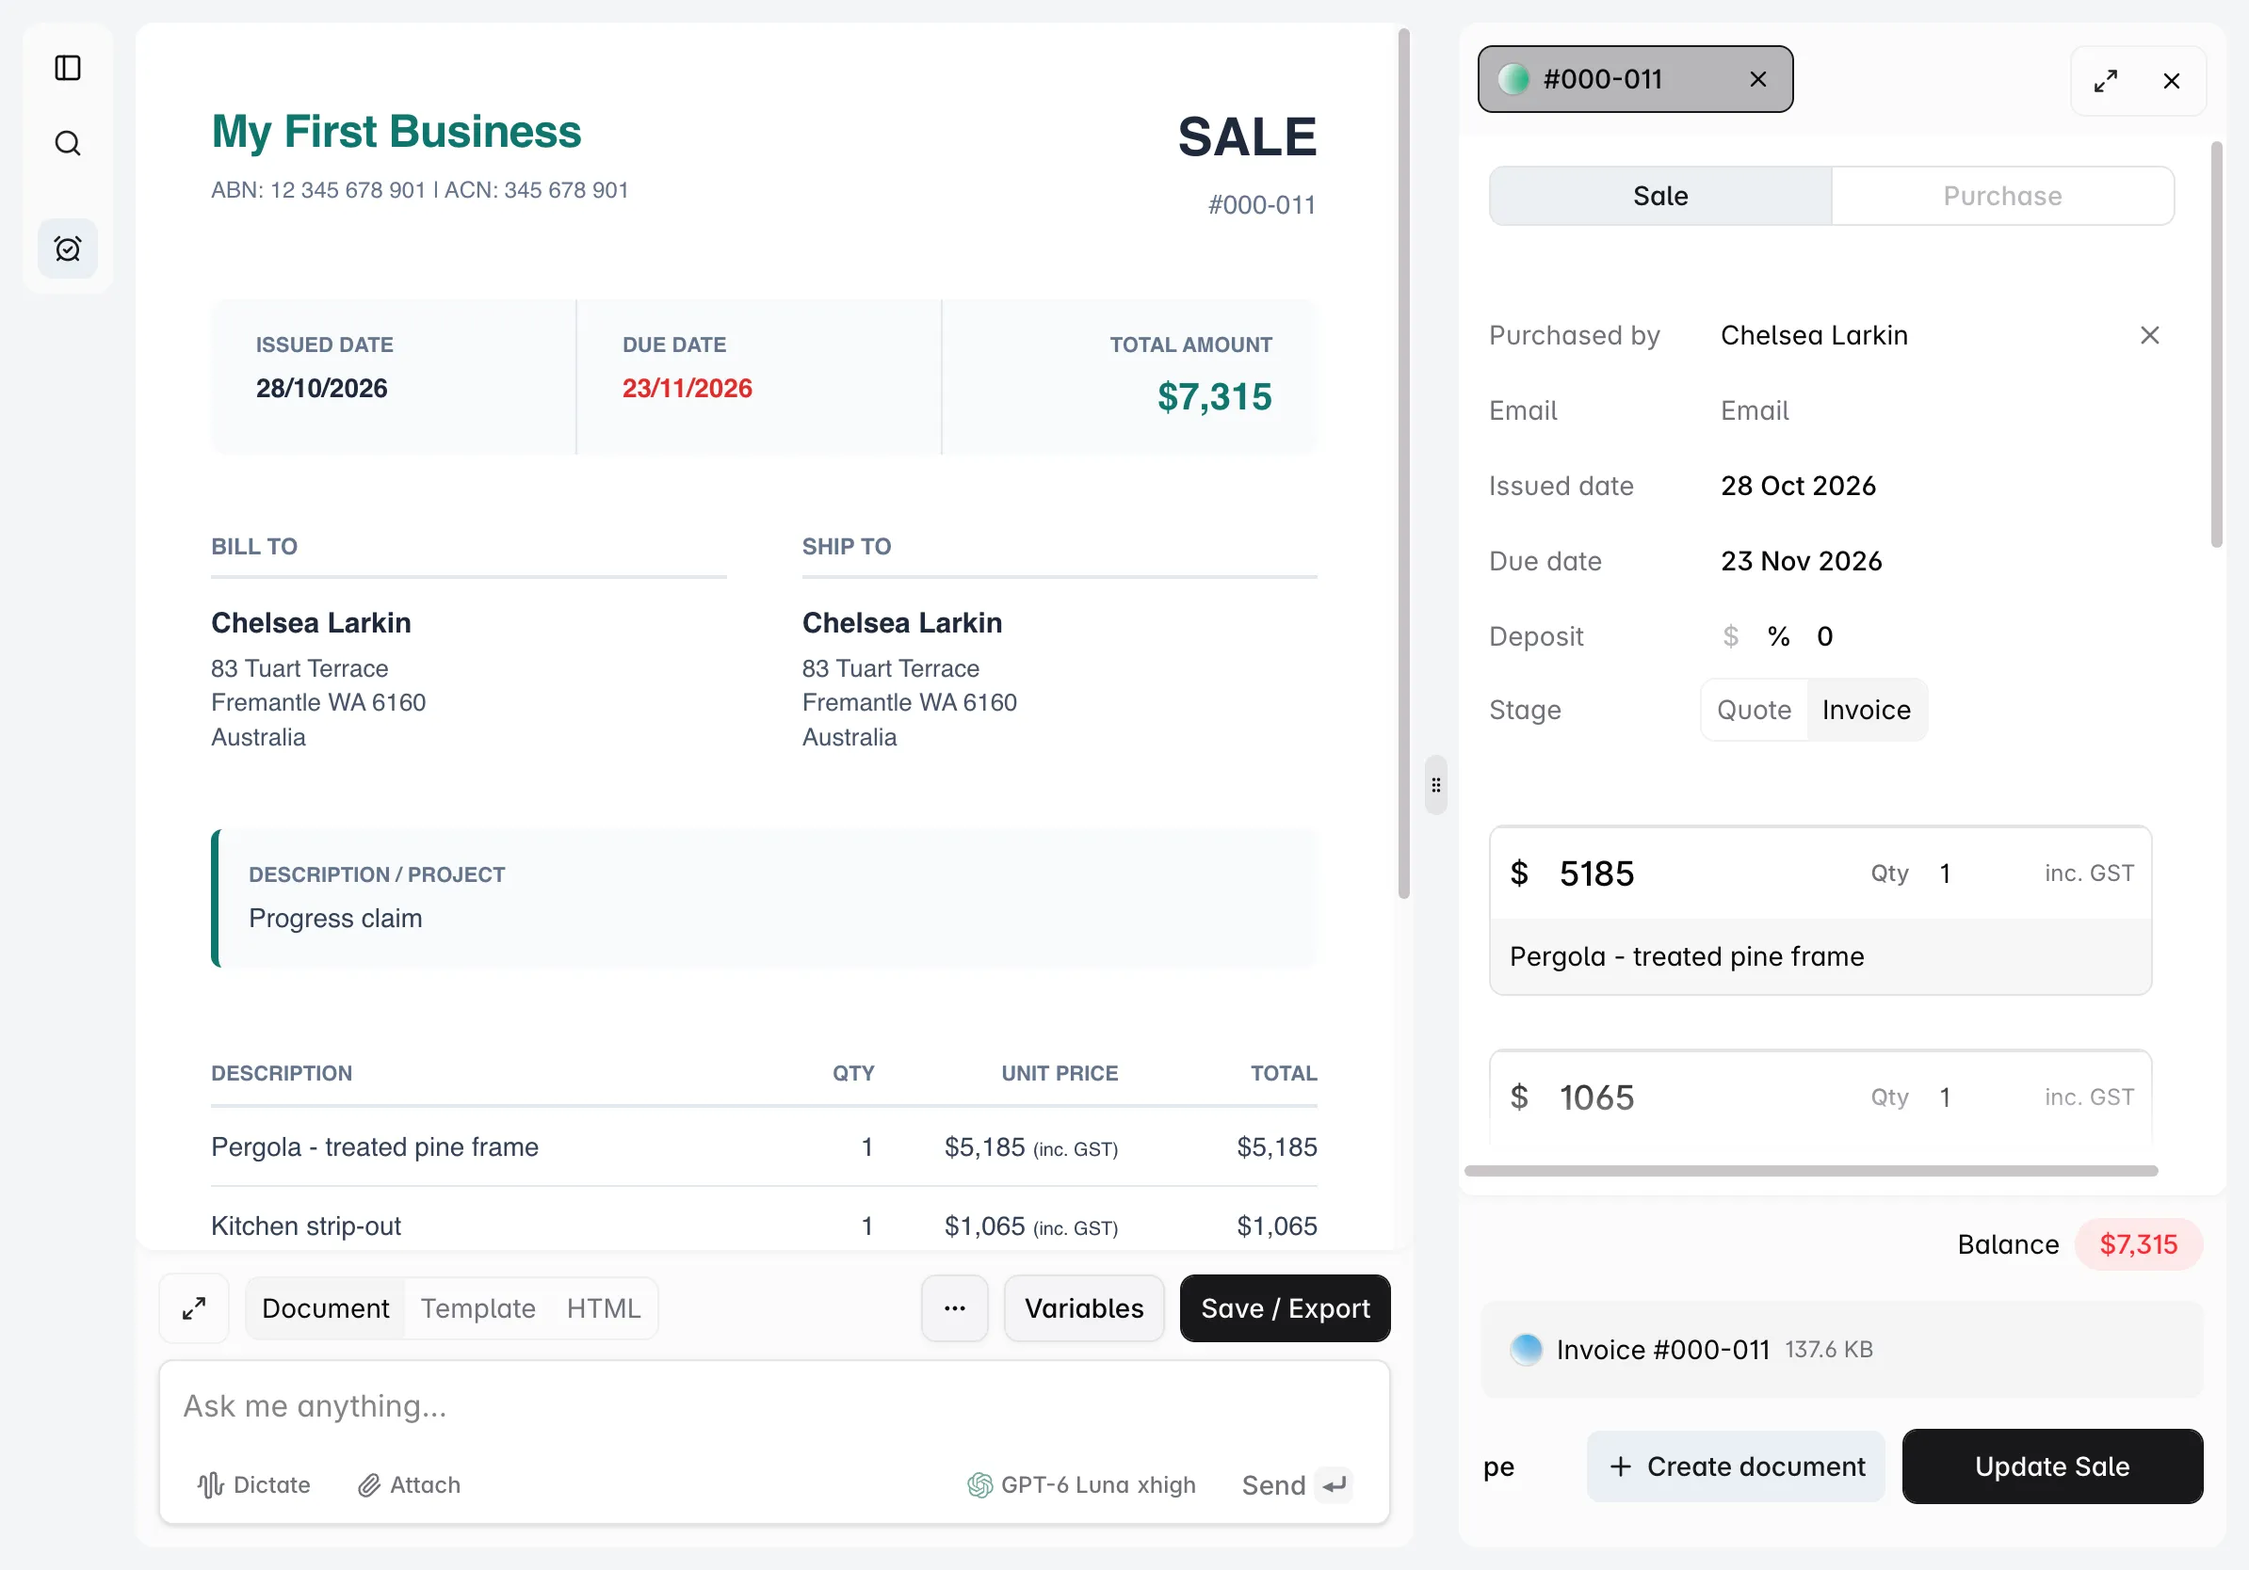The image size is (2249, 1570).
Task: Open the Due date 23 Nov 2026 picker
Action: tap(1802, 562)
